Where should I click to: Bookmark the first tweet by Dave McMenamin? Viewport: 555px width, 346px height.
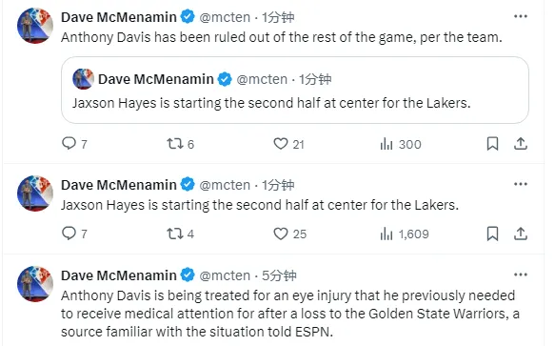[492, 144]
